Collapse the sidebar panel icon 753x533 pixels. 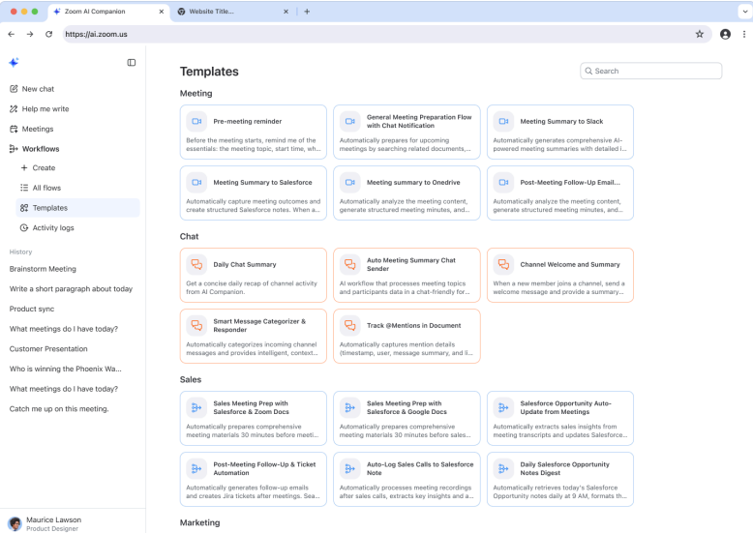pyautogui.click(x=132, y=63)
